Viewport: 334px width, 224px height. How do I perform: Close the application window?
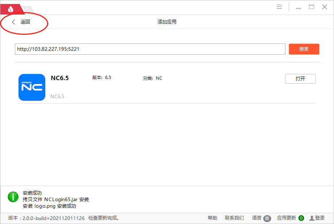point(325,7)
